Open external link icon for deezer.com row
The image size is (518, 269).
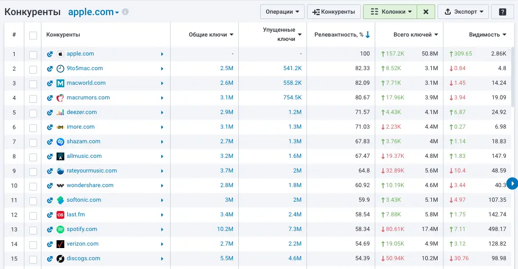[50, 113]
